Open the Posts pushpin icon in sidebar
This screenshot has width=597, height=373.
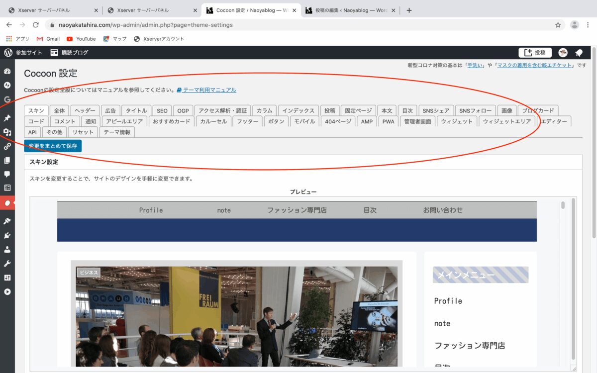tap(7, 118)
